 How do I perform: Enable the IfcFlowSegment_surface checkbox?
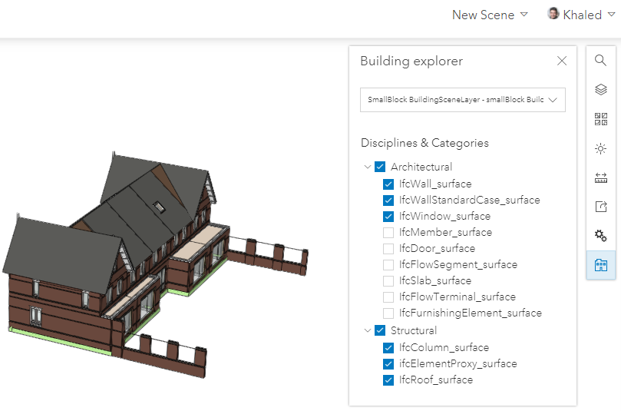[388, 265]
